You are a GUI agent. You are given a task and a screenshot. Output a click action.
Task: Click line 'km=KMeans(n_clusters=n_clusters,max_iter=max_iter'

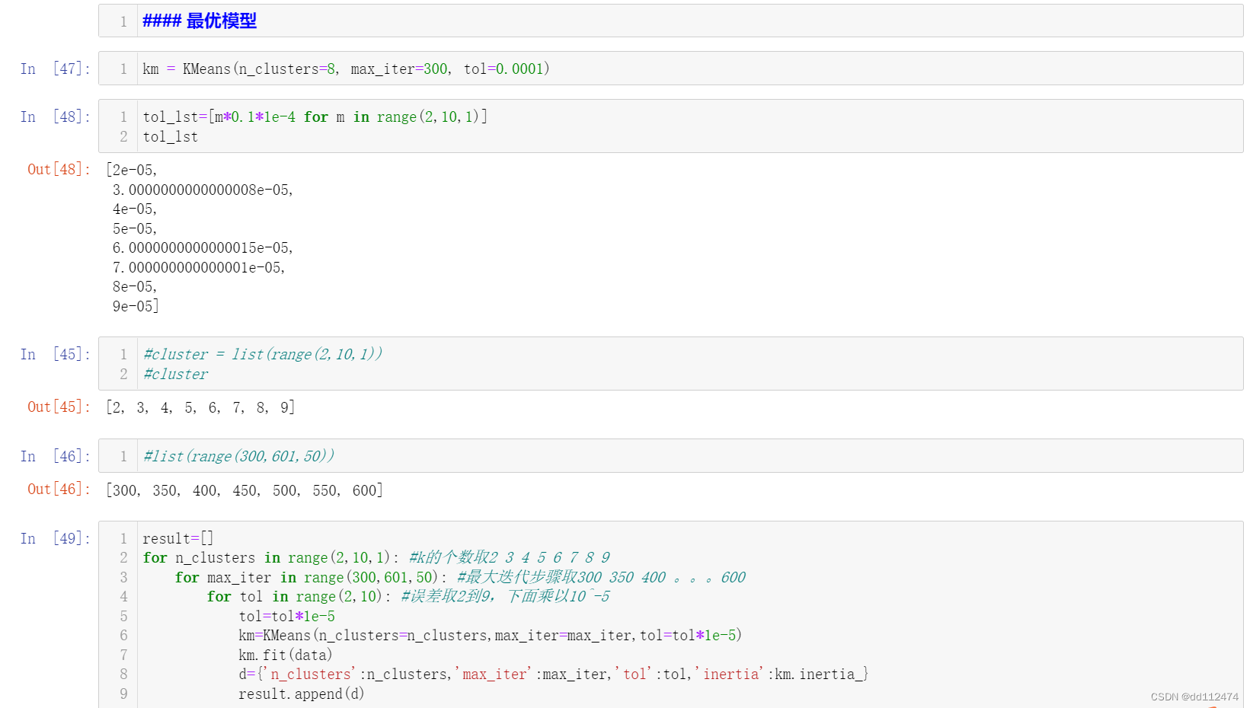coord(490,636)
